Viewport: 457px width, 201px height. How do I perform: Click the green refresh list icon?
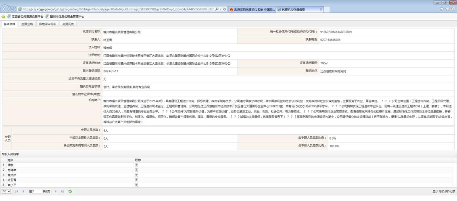pos(70,191)
